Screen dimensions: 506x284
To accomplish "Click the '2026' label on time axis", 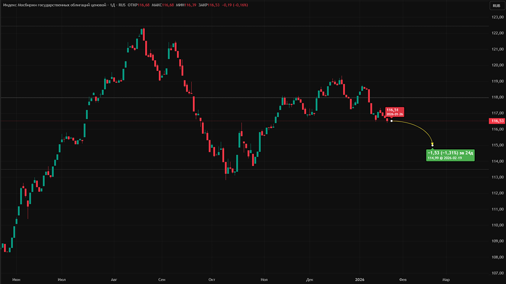I will click(x=359, y=279).
